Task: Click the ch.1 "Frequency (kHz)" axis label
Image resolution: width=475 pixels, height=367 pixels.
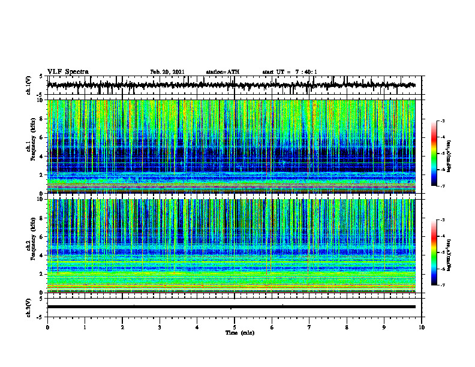Action: [x=33, y=138]
